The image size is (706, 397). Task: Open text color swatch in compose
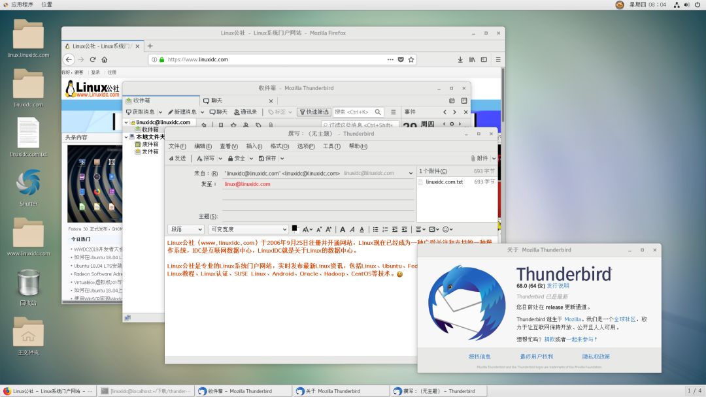click(x=294, y=229)
